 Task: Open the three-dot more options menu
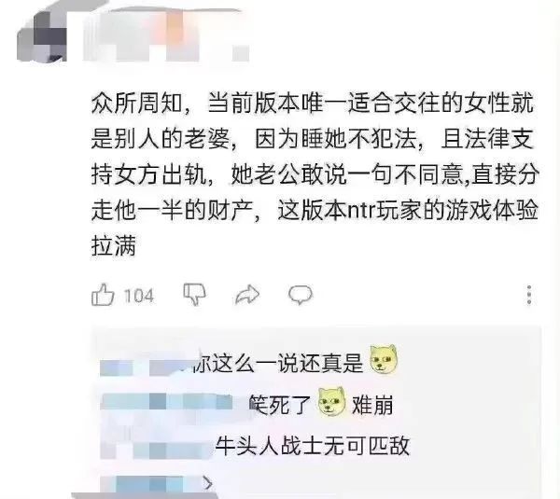(529, 295)
